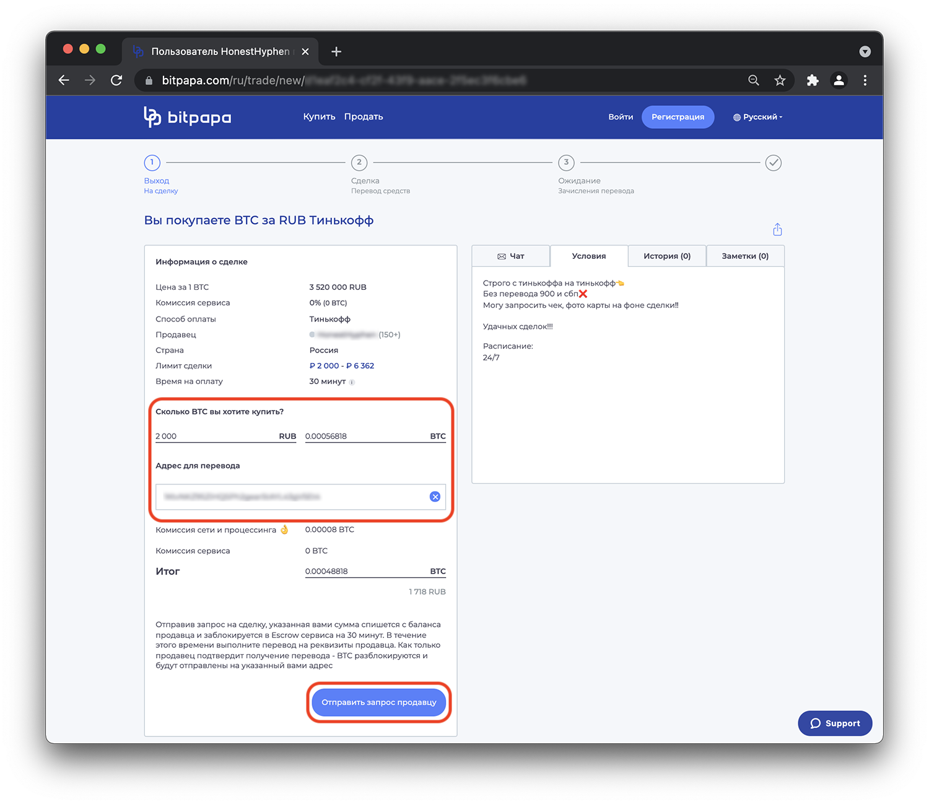Open the extensions puzzle icon
The width and height of the screenshot is (929, 804).
click(x=813, y=81)
